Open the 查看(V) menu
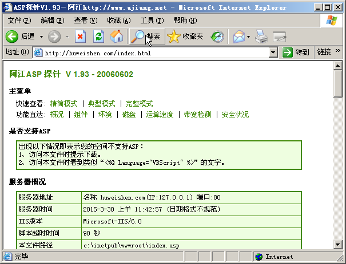 (x=86, y=21)
